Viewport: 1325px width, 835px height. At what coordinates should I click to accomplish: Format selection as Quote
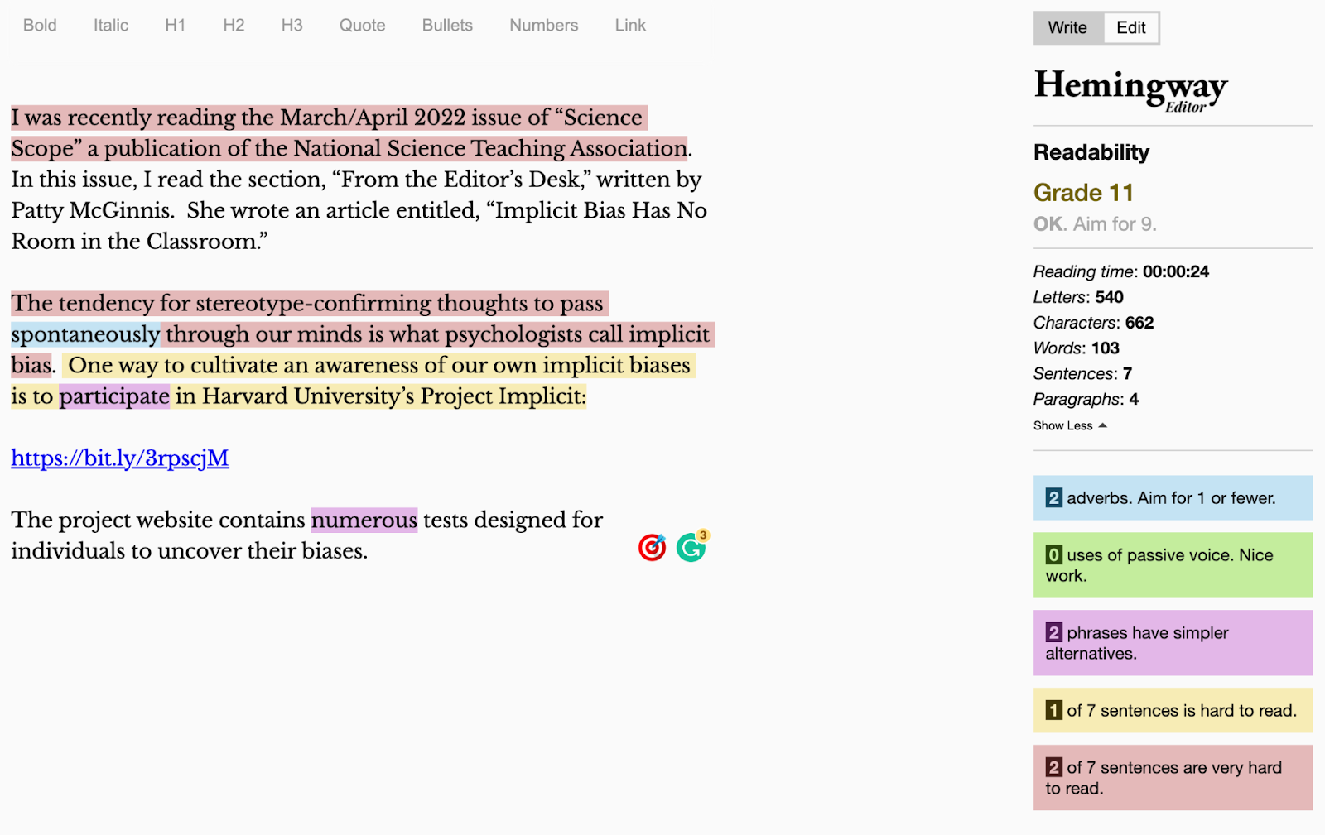click(x=363, y=26)
